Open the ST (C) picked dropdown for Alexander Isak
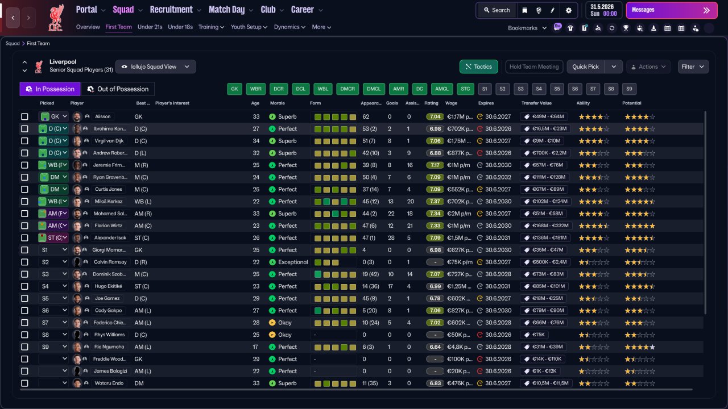The width and height of the screenshot is (728, 409). coord(53,238)
